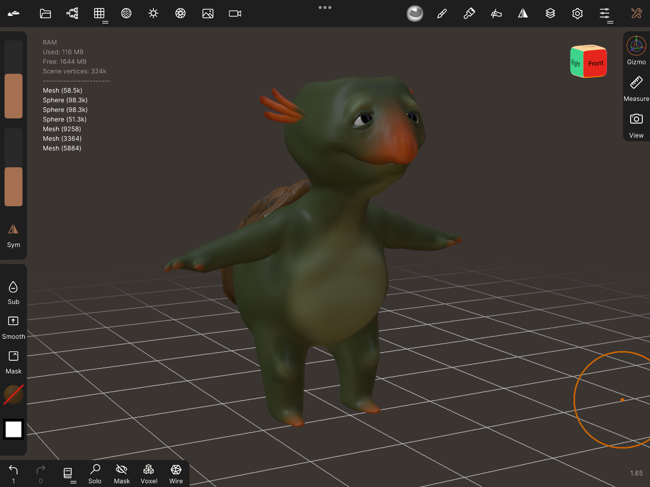This screenshot has width=650, height=487.
Task: Click the Undo arrow button
Action: (x=13, y=470)
